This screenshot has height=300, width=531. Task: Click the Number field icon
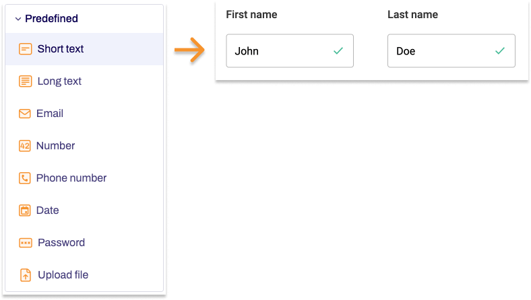25,146
